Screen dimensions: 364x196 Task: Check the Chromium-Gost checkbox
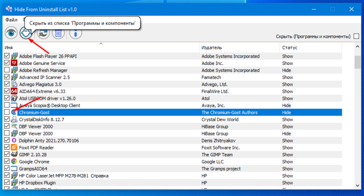(x=7, y=112)
